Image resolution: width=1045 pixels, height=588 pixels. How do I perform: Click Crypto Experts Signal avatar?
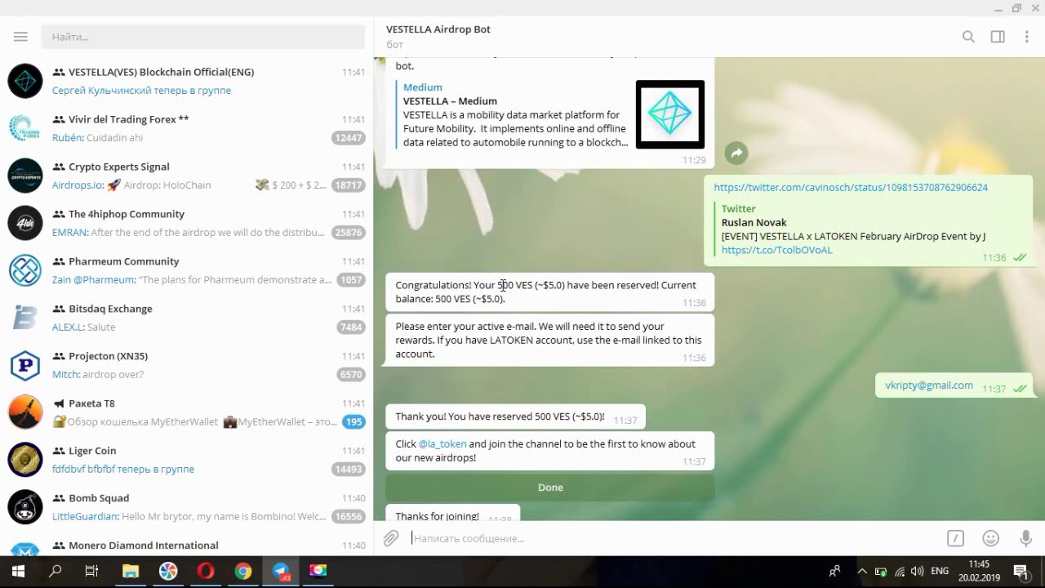[x=25, y=176]
